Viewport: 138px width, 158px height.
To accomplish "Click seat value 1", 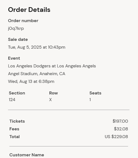I will 90,100.
